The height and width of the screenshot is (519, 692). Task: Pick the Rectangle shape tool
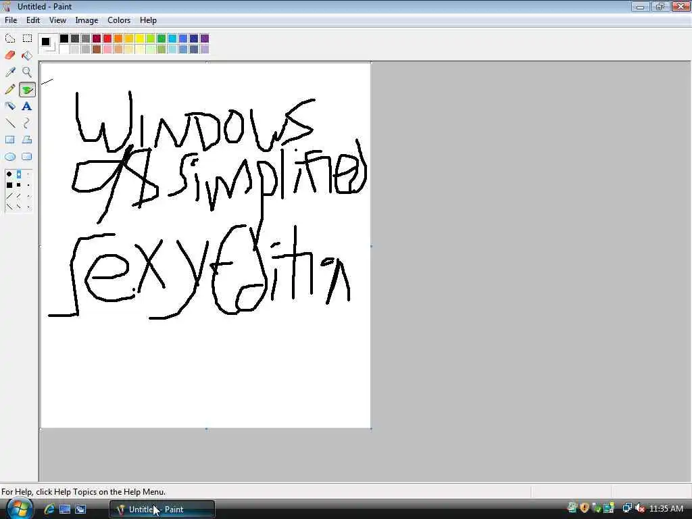(x=10, y=140)
